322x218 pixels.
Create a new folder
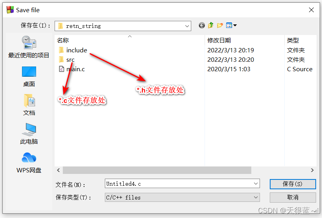click(x=220, y=25)
